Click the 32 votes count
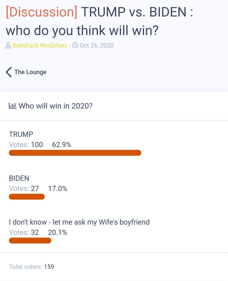The image size is (228, 281). (x=35, y=232)
